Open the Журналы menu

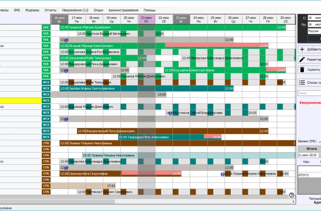(x=32, y=10)
